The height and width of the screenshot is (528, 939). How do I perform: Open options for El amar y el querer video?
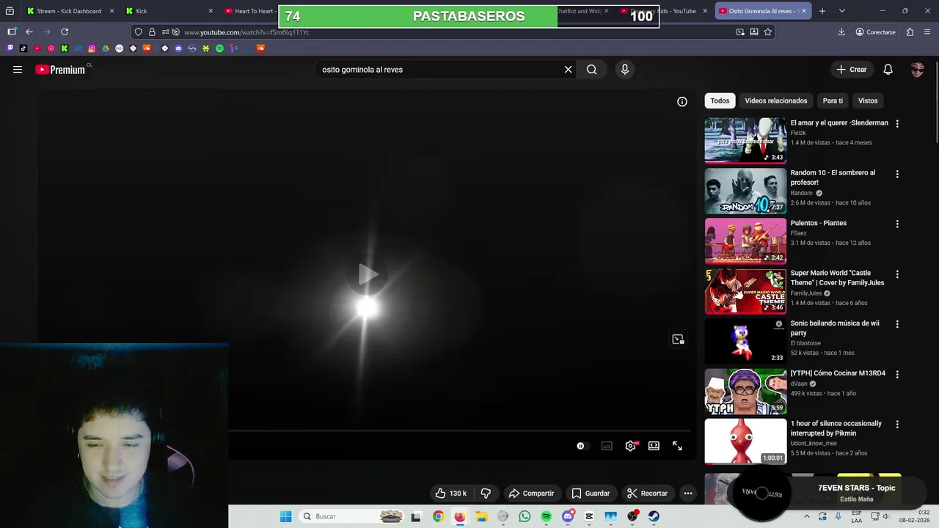point(897,124)
